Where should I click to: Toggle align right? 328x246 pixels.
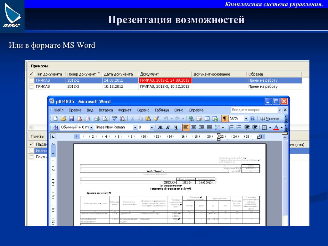[x=201, y=127]
